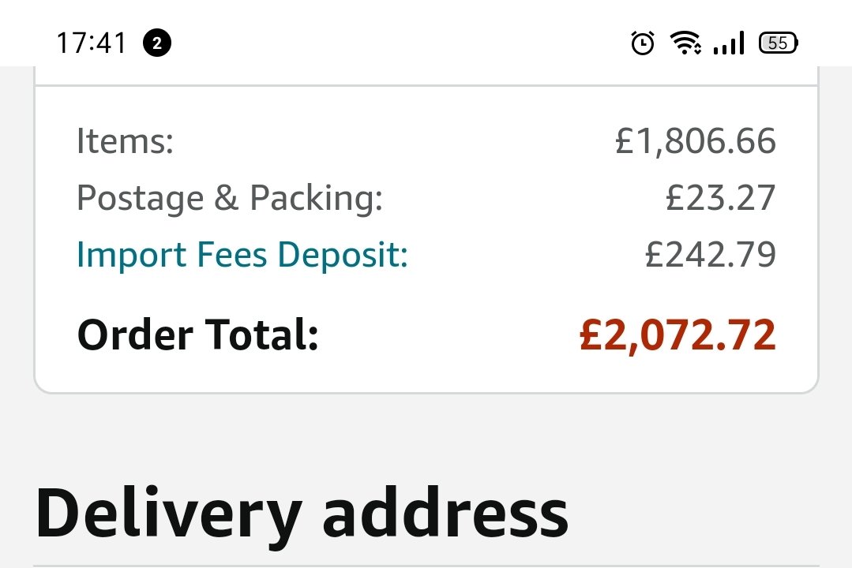Tap the Delivery address heading
The image size is (852, 568).
click(302, 514)
